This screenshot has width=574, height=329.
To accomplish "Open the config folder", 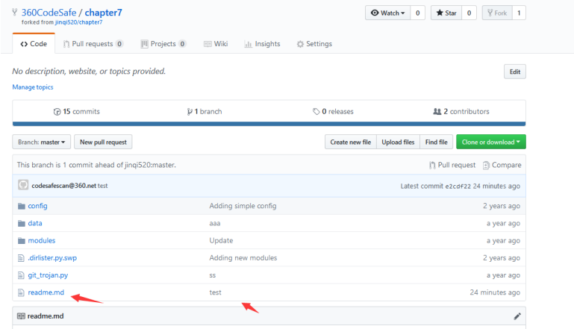I will pyautogui.click(x=38, y=206).
